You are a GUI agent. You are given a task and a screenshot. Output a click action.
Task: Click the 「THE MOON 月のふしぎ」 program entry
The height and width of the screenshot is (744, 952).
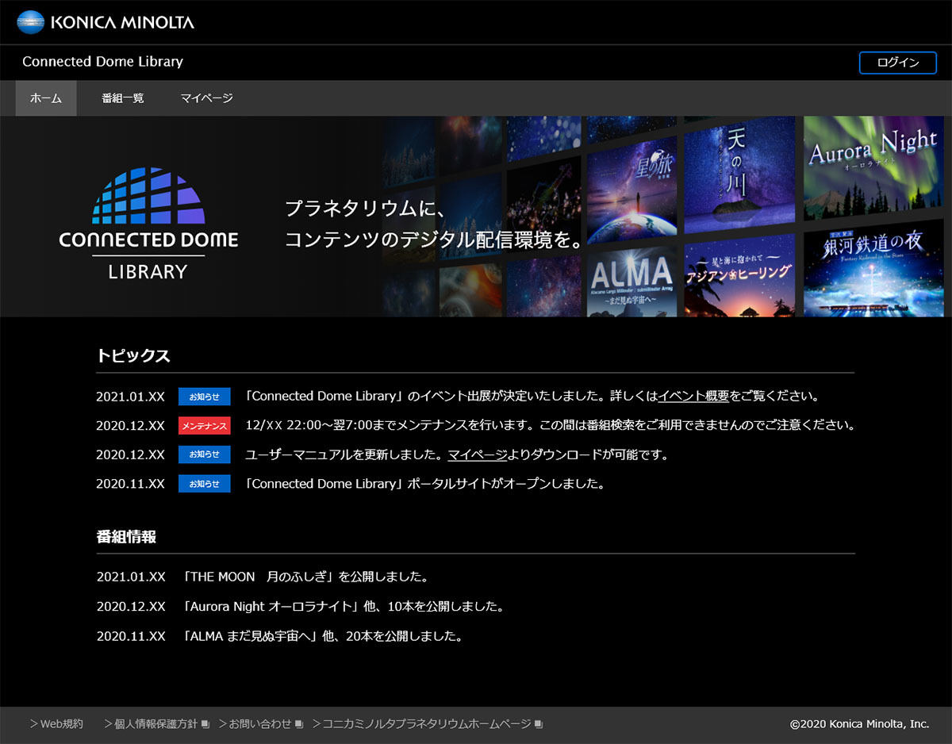point(305,577)
